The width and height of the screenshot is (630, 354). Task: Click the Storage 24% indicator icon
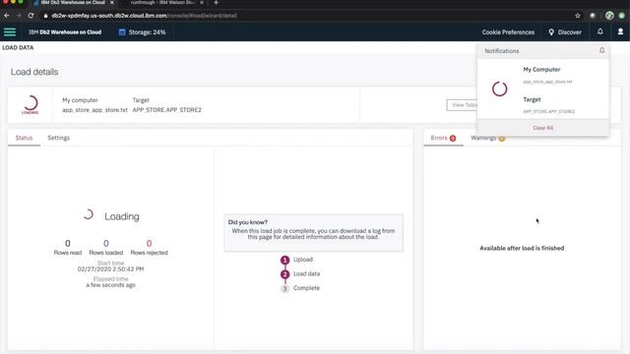122,32
